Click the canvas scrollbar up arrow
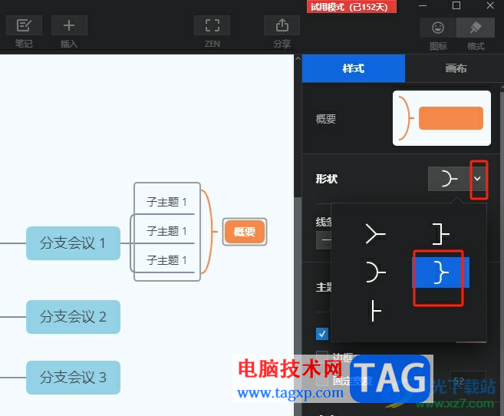Viewport: 504px width, 416px height. coord(298,59)
